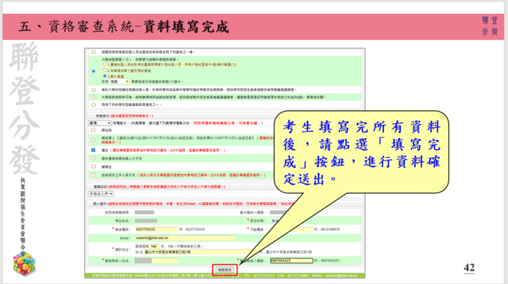Click the 填寫完成 button
Viewport: 508px width, 284px height.
click(x=225, y=269)
